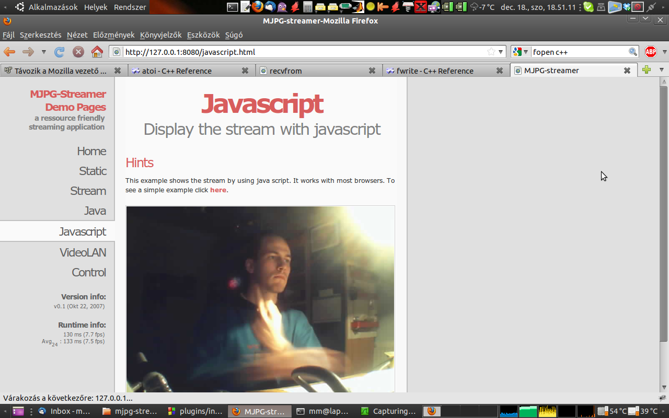
Task: Switch to the recvfrom tab
Action: [319, 71]
